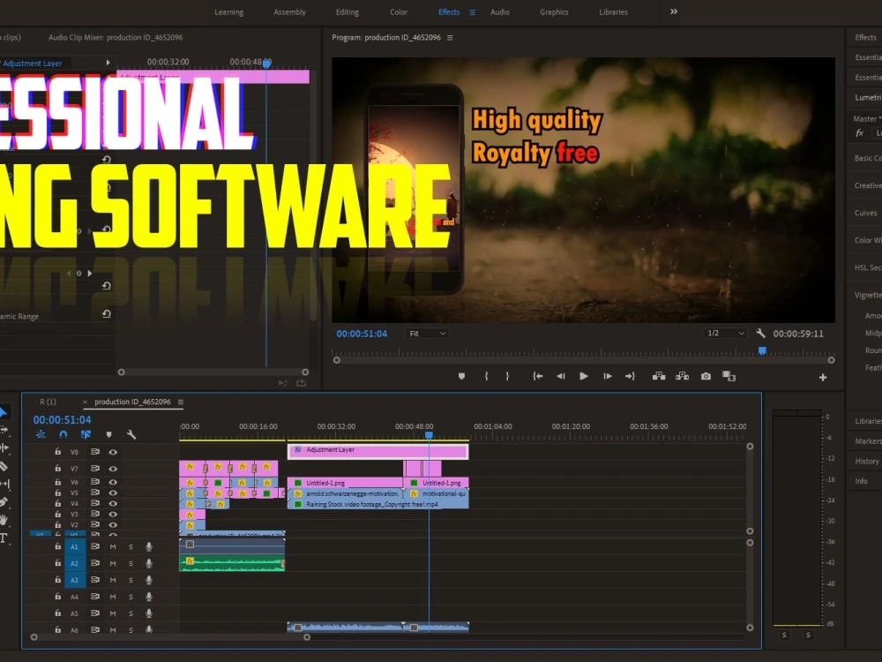Expand the workspace overflow chevron menu
The width and height of the screenshot is (882, 662).
(x=674, y=11)
